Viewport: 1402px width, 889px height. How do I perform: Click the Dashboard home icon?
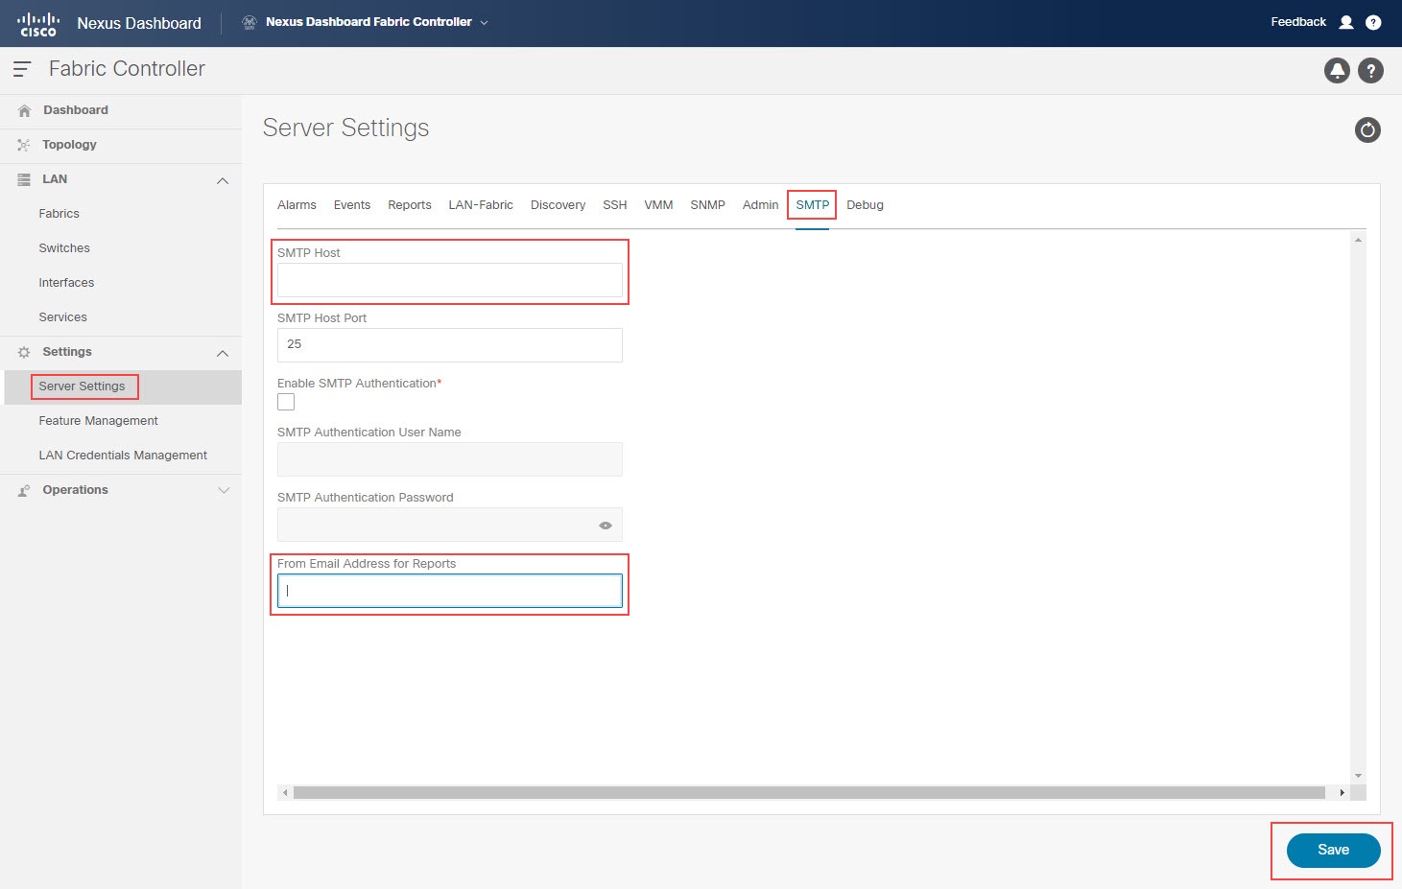24,110
